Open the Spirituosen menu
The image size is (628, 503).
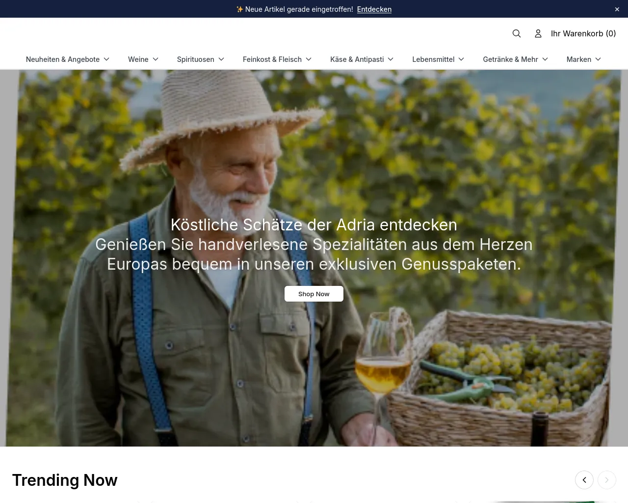pos(201,59)
